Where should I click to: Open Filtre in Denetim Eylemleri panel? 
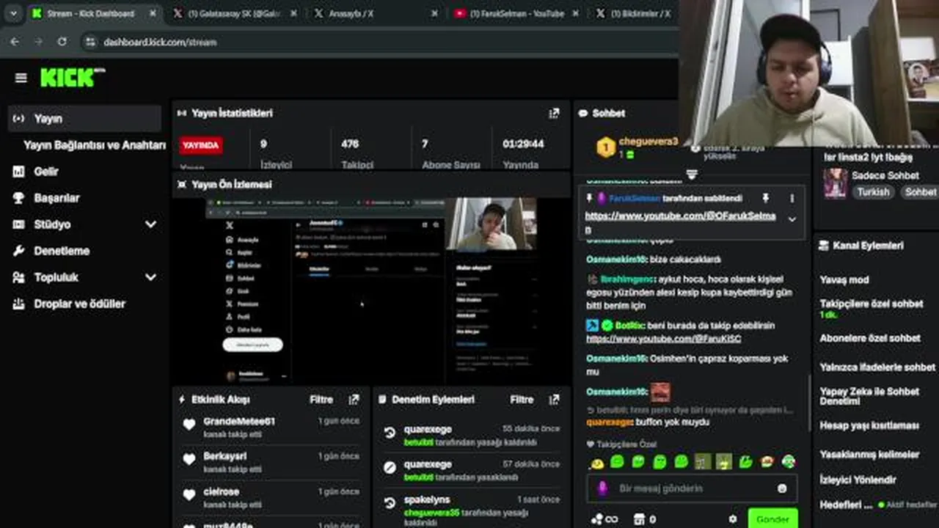click(x=522, y=400)
